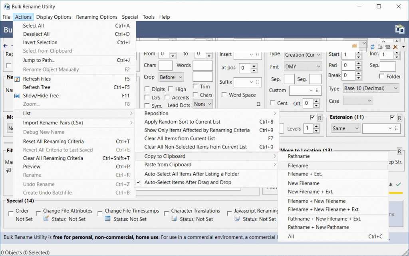The height and width of the screenshot is (256, 409).
Task: Click the Chars input field
Action: (166, 65)
